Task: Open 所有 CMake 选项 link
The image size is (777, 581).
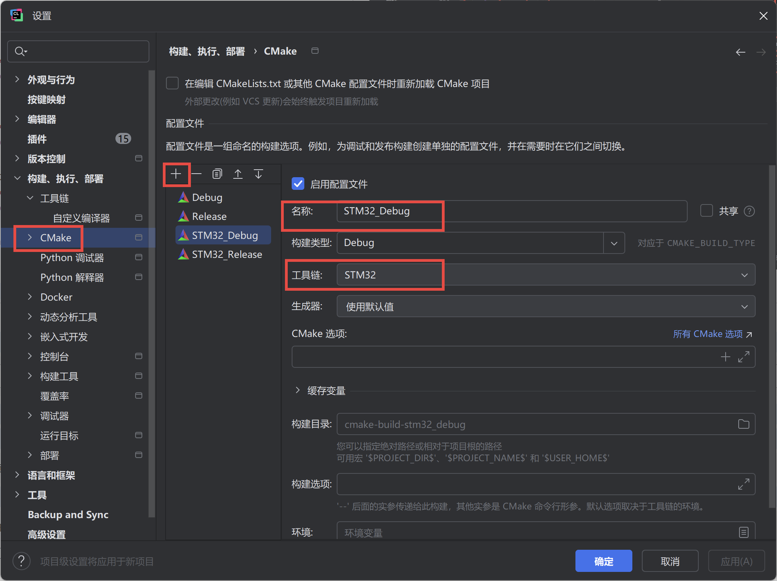Action: pos(709,334)
